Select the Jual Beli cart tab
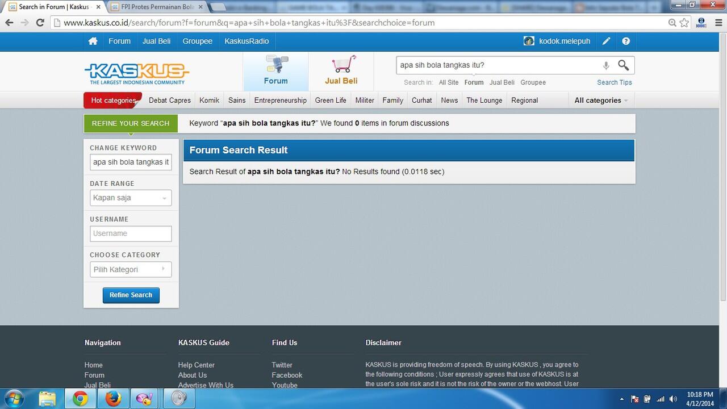727x409 pixels. [341, 71]
